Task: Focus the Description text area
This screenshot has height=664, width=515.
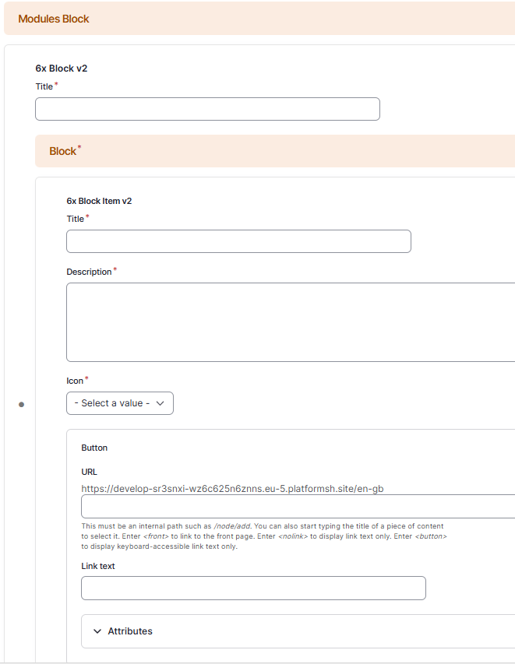Action: (291, 322)
